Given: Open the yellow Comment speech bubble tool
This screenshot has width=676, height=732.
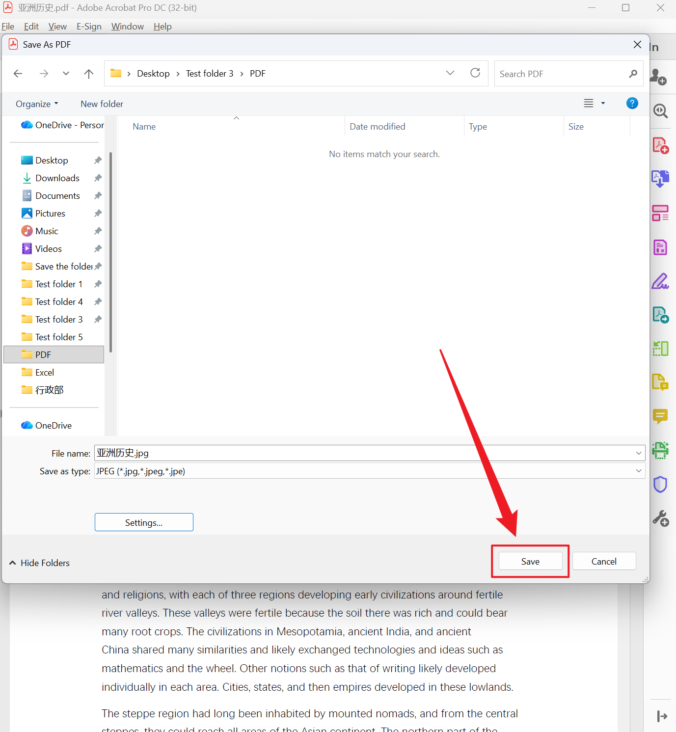Looking at the screenshot, I should point(660,416).
